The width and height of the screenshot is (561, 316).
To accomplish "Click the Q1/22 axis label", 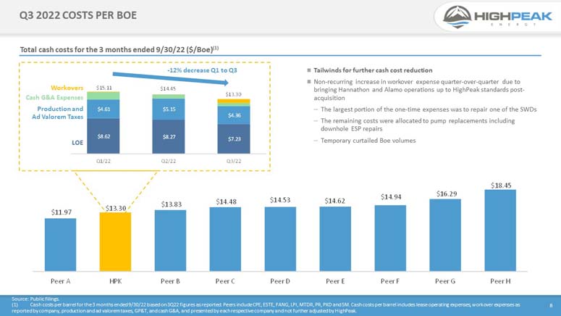I will (x=104, y=161).
